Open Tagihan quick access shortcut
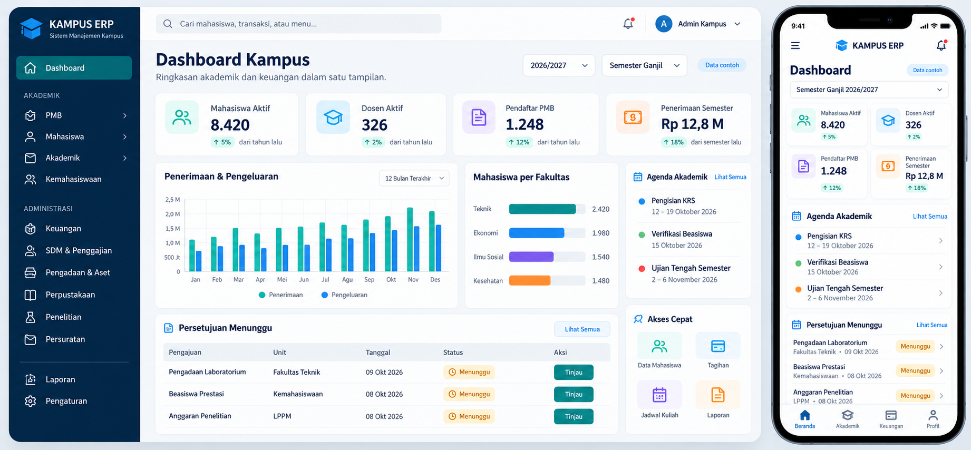The width and height of the screenshot is (971, 450). 718,350
